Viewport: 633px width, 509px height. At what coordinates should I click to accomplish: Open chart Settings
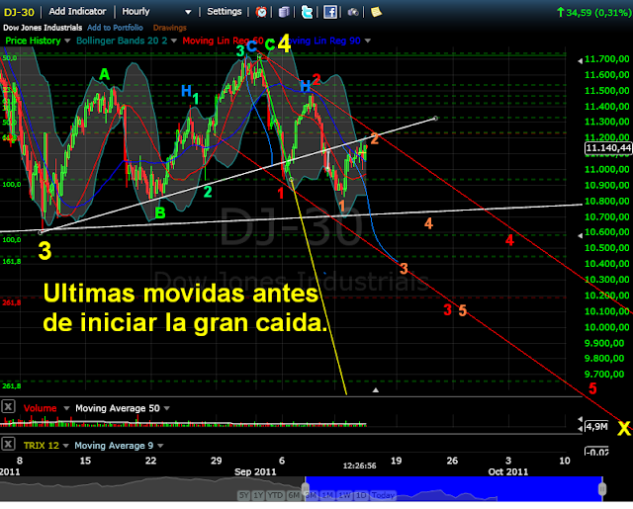[225, 11]
